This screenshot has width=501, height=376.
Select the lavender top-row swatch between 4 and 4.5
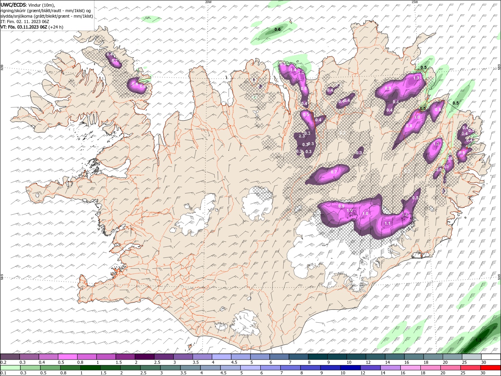221,357
